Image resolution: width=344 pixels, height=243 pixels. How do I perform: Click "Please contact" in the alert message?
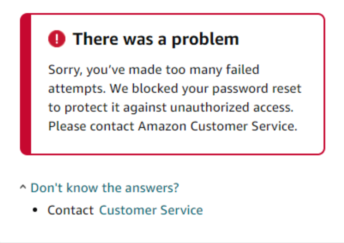pos(91,126)
